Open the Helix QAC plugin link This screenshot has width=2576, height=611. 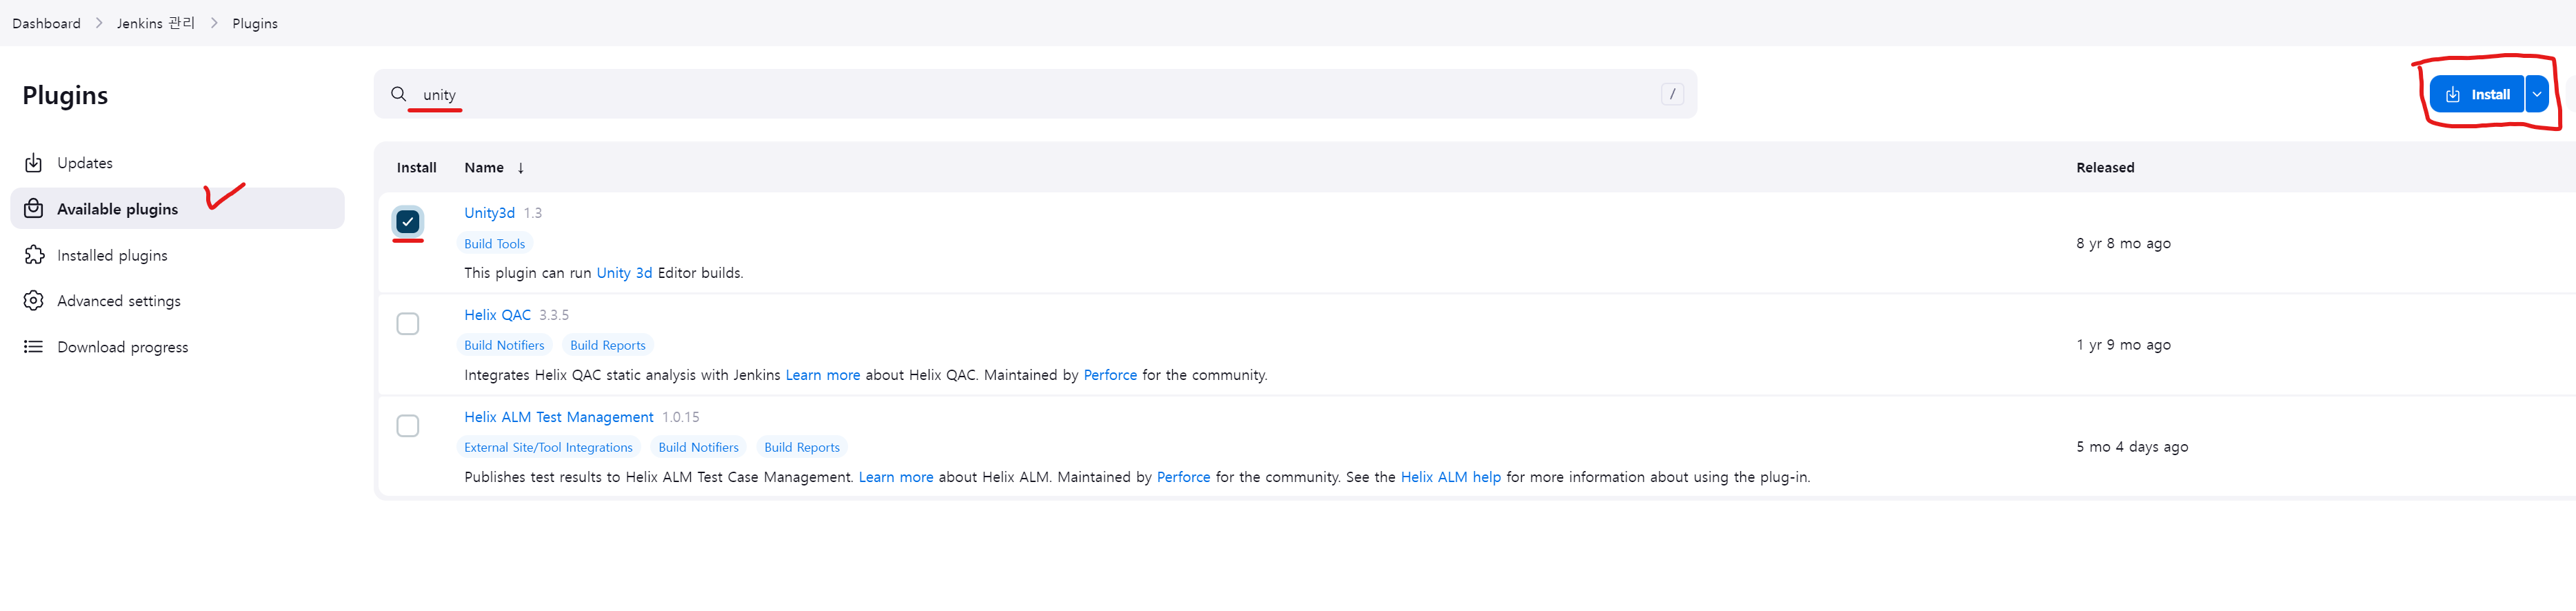coord(497,315)
